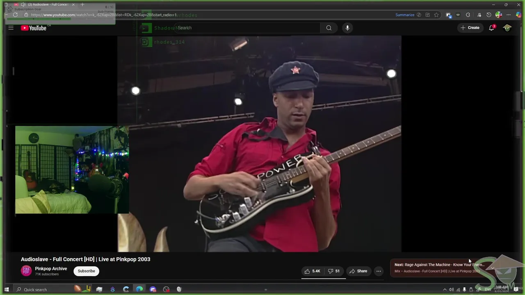This screenshot has width=525, height=295.
Task: Open the Copilot sidebar icon
Action: point(518,15)
